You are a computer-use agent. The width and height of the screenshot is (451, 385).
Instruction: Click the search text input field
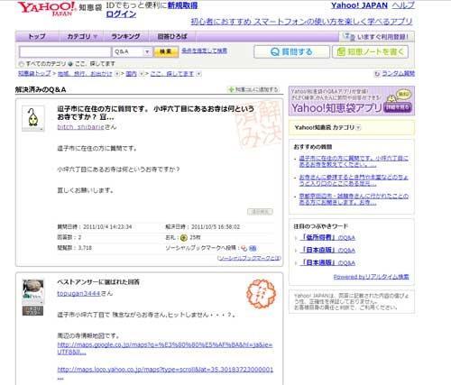65,51
